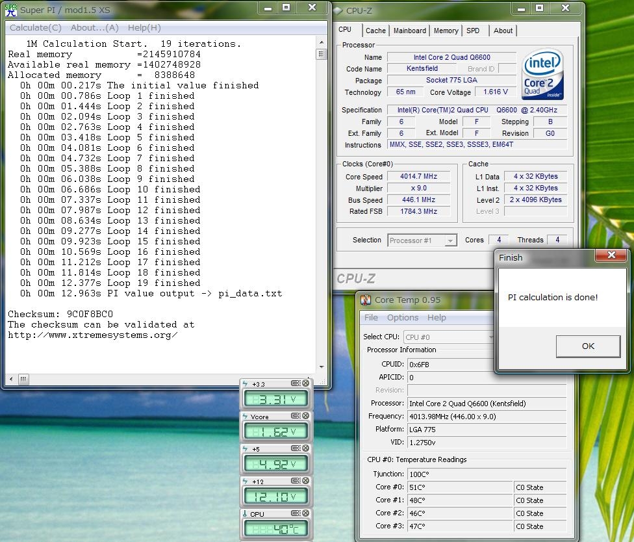Click Super PI vertical scrollbar up arrow
This screenshot has height=542, width=634.
[x=322, y=44]
